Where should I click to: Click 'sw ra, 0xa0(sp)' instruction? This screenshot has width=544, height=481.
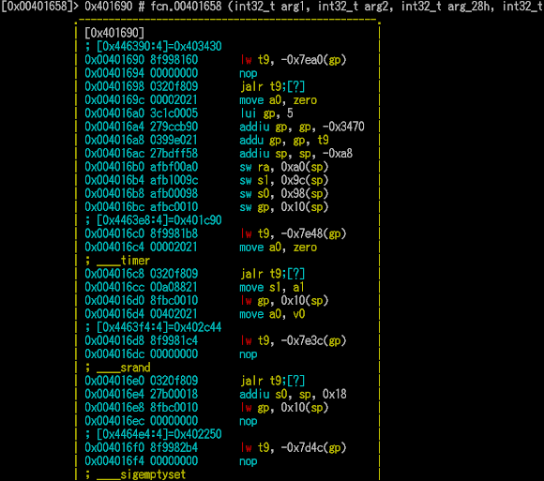tap(284, 167)
